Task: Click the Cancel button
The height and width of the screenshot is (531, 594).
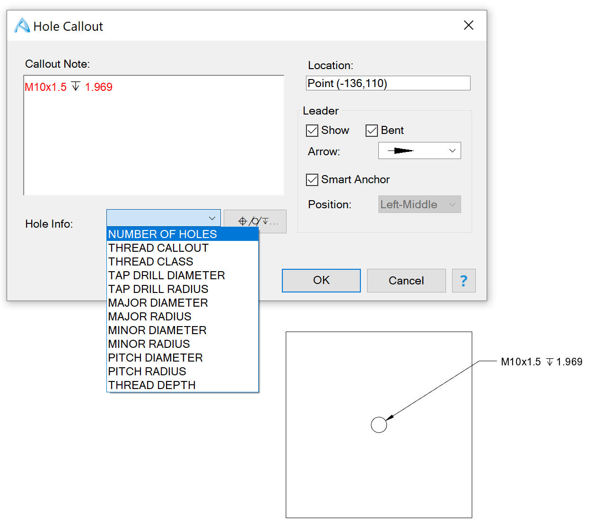Action: pyautogui.click(x=406, y=281)
